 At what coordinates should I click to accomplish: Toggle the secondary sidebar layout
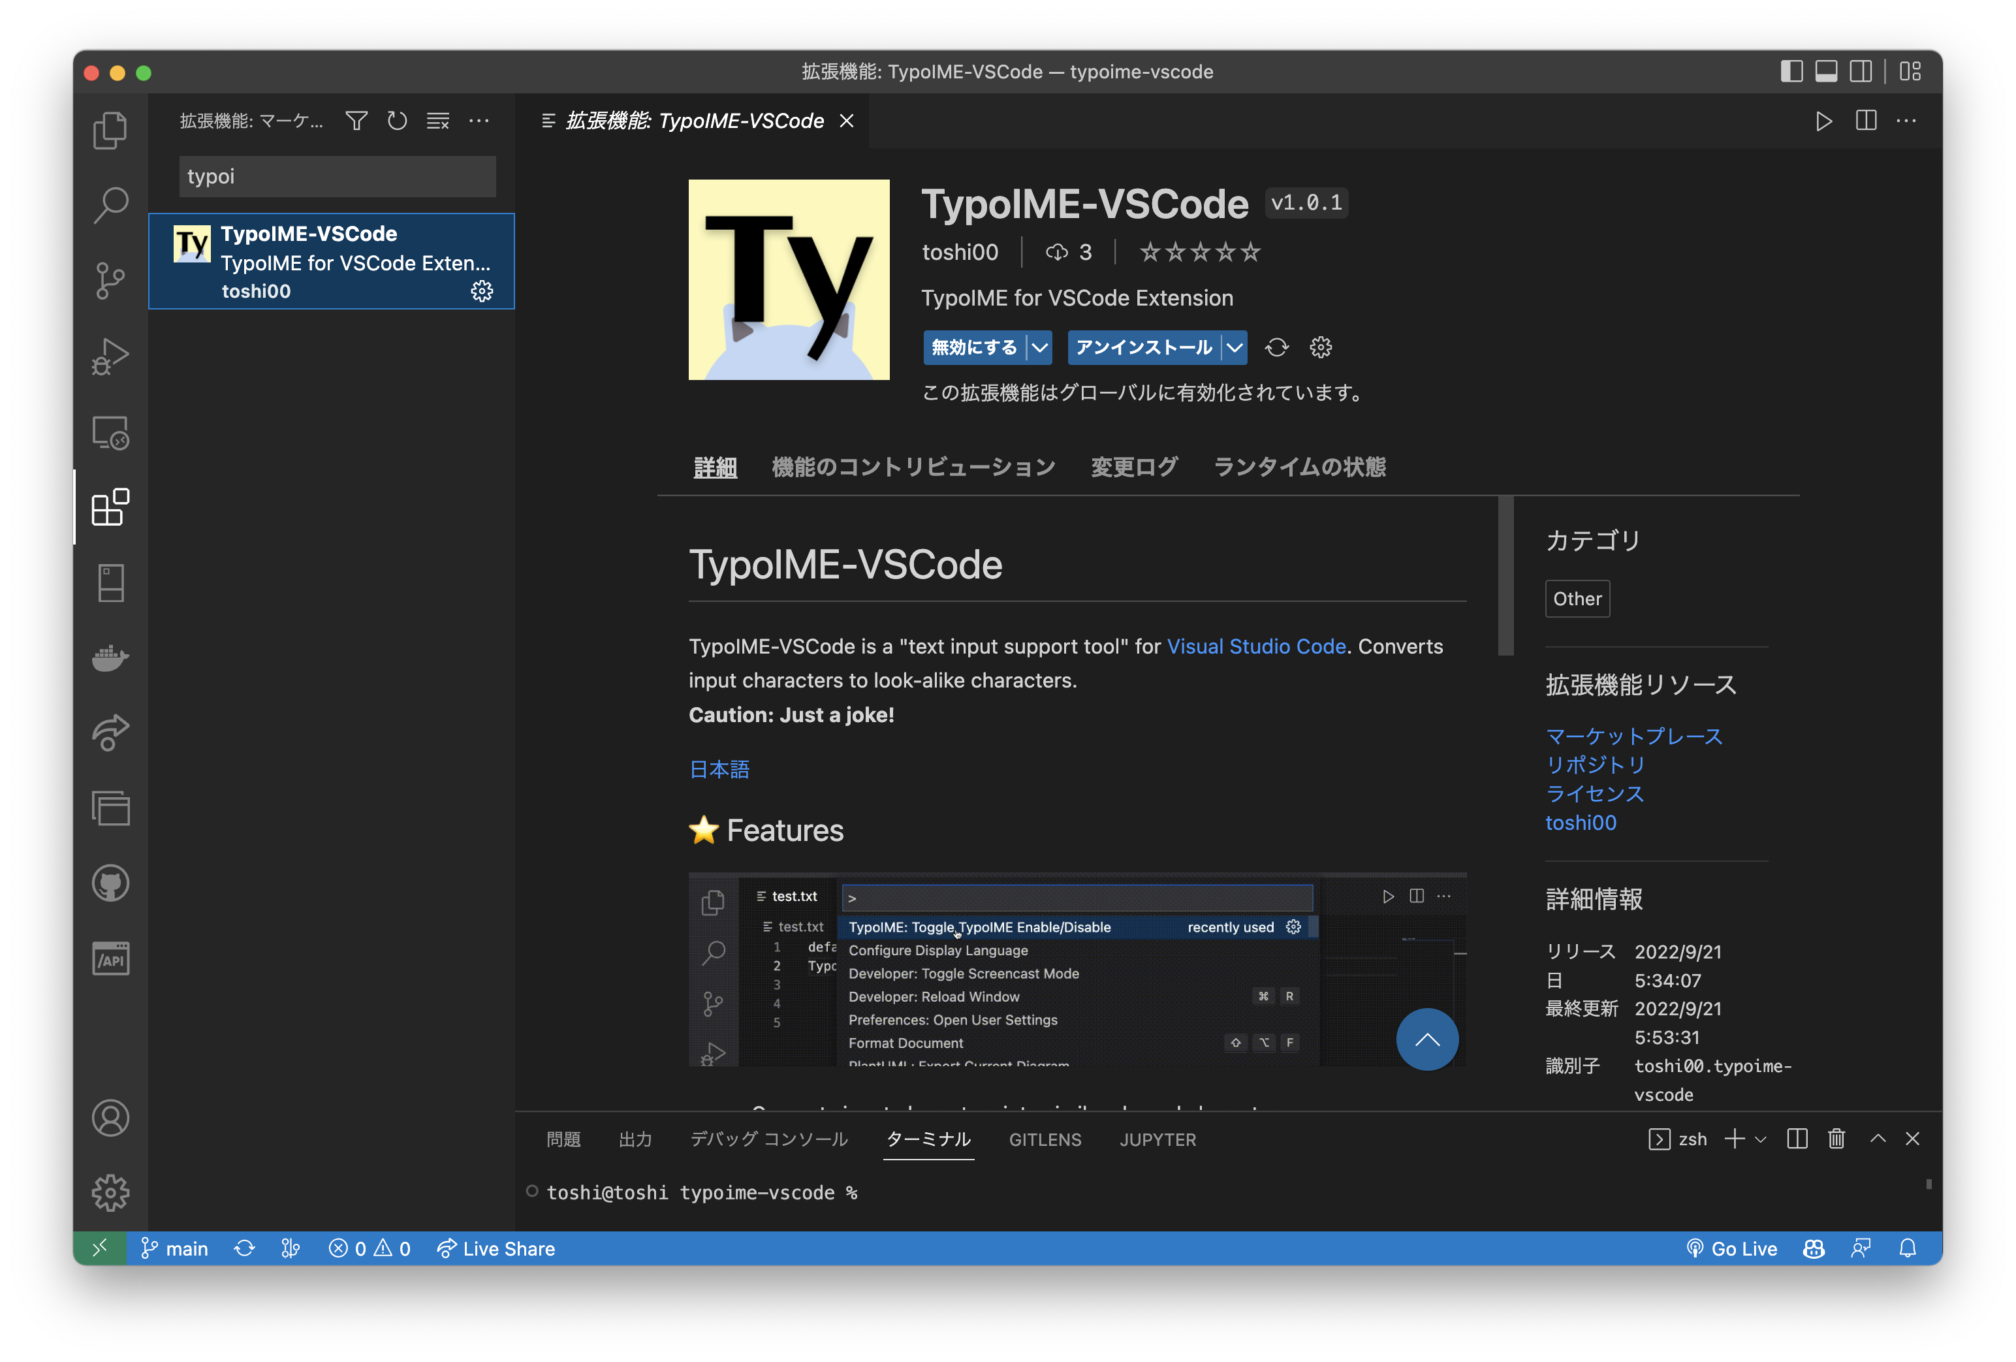(1861, 71)
